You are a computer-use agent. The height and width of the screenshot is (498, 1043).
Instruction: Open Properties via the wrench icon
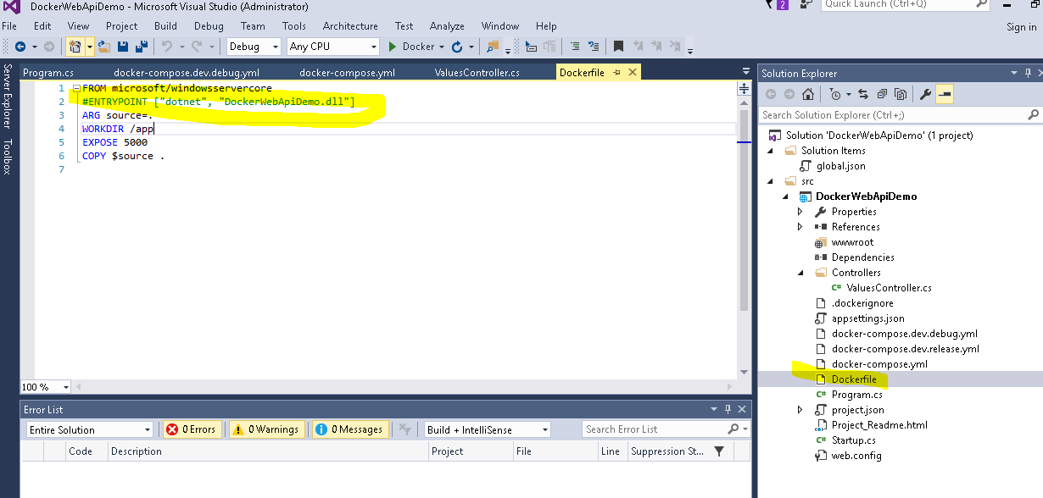(926, 94)
